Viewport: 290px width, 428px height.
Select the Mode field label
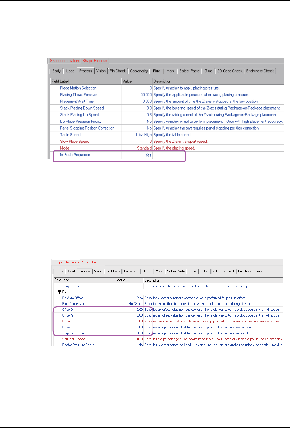tap(65, 148)
